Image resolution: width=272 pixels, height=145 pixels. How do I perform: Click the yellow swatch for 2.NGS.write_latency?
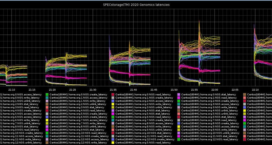[113, 104]
